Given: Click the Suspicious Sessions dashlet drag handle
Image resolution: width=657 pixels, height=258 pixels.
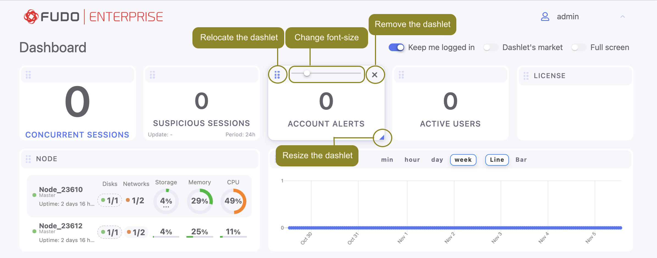Looking at the screenshot, I should click(x=153, y=75).
